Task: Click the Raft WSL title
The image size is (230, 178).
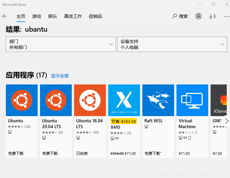Action: coord(154,121)
